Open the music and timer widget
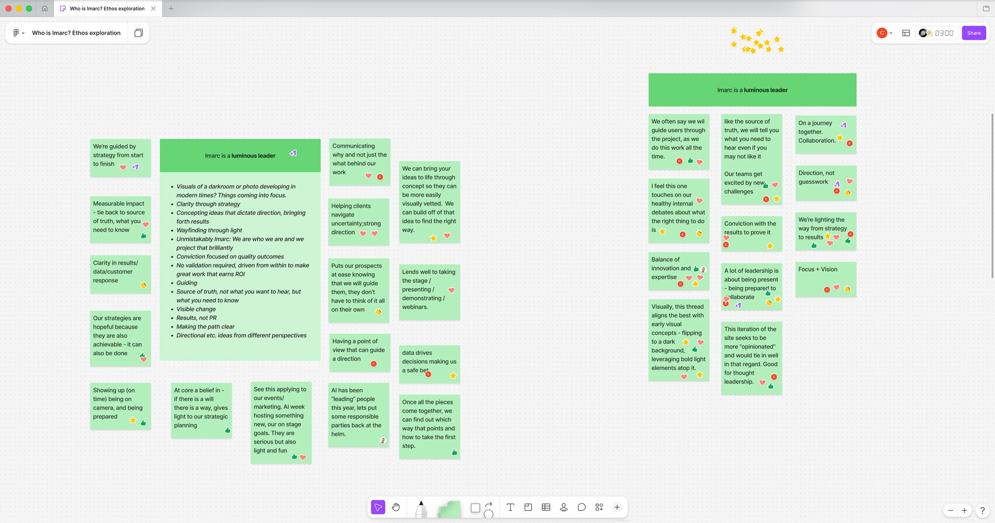 click(925, 33)
